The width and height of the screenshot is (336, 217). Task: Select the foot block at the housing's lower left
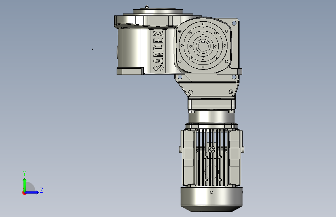click(x=130, y=71)
